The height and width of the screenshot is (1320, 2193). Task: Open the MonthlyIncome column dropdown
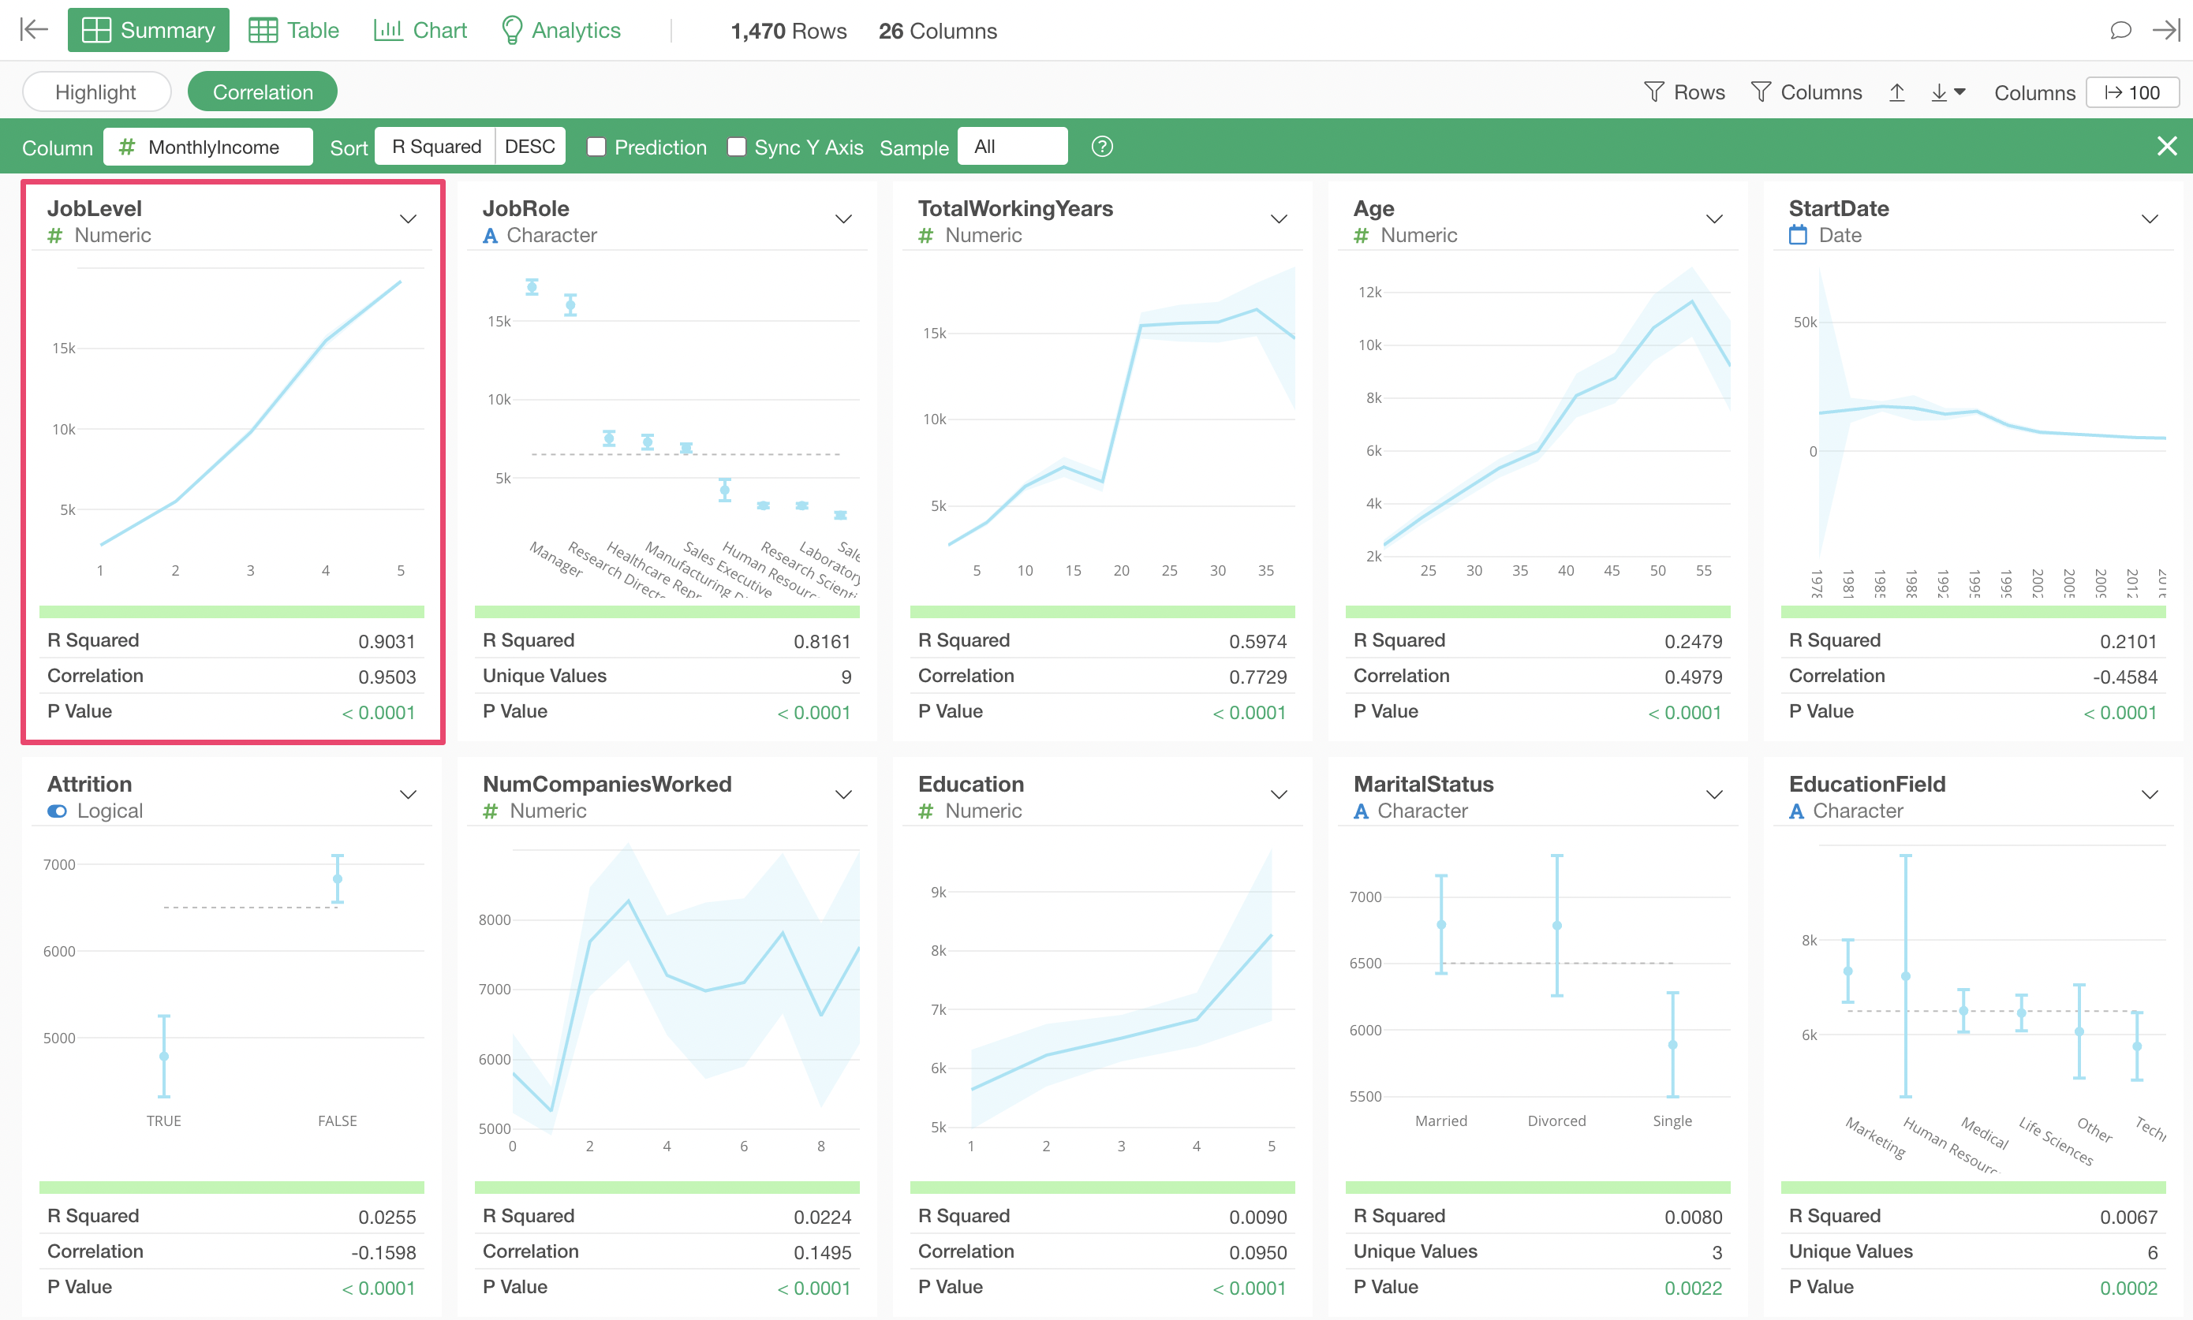click(208, 147)
